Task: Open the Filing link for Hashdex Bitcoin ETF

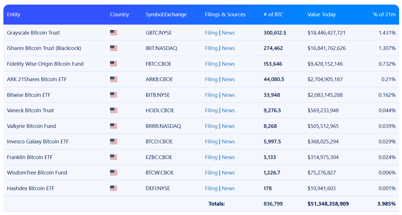Action: (x=211, y=188)
